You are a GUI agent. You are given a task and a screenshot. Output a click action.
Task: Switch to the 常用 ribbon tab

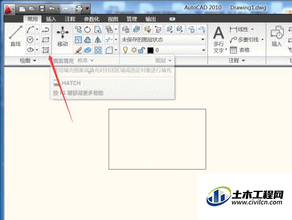(x=32, y=19)
